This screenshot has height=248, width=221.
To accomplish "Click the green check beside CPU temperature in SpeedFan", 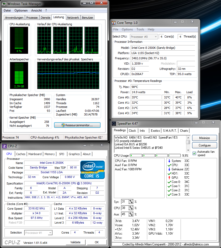I will [169, 165].
